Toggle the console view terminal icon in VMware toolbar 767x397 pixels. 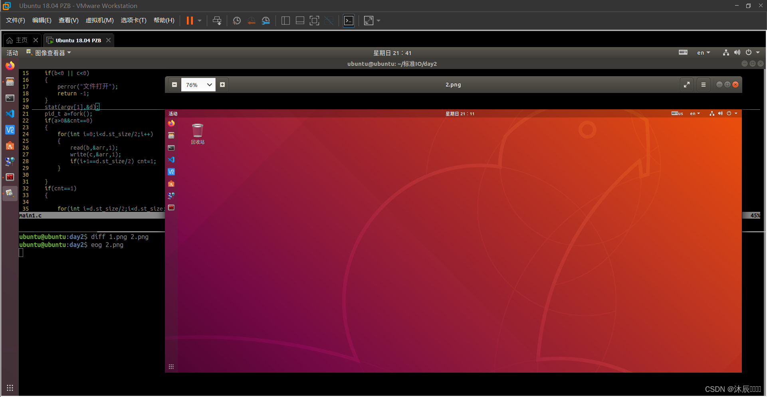[x=349, y=21]
